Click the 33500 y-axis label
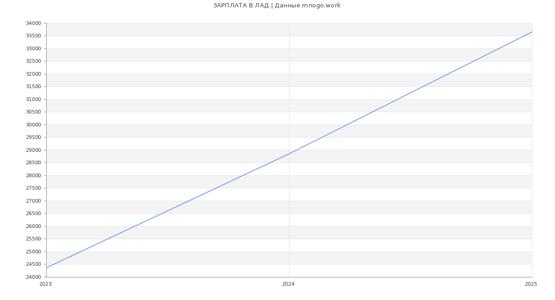Screen dimensions: 555x300 pyautogui.click(x=33, y=36)
